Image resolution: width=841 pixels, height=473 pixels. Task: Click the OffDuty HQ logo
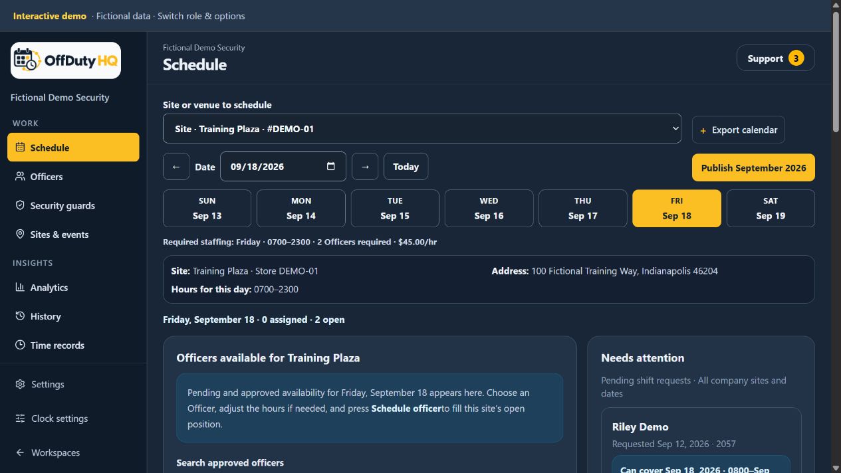tap(66, 60)
